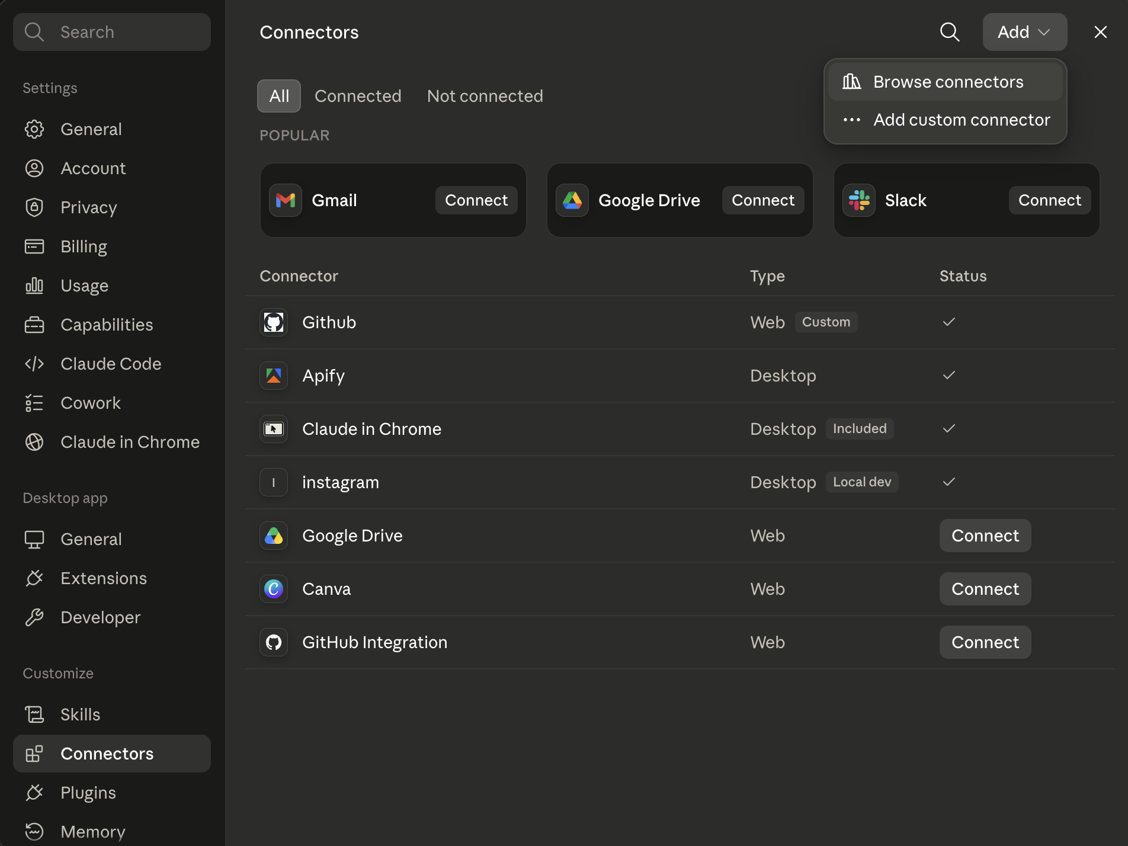Open the Usage bar chart icon

(34, 286)
